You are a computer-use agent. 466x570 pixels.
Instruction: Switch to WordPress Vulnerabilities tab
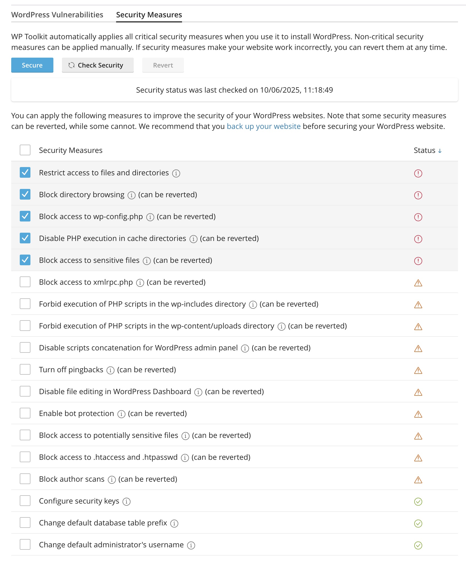click(x=57, y=15)
